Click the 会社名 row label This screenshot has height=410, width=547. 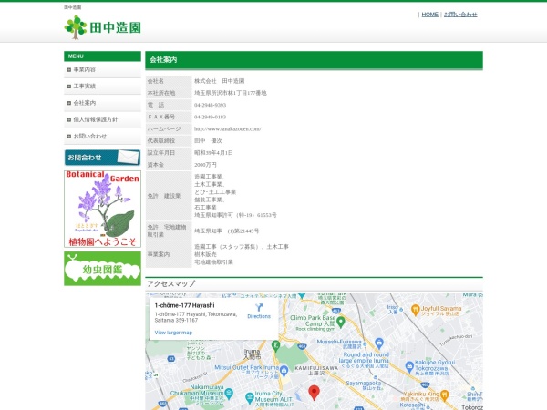click(x=169, y=81)
